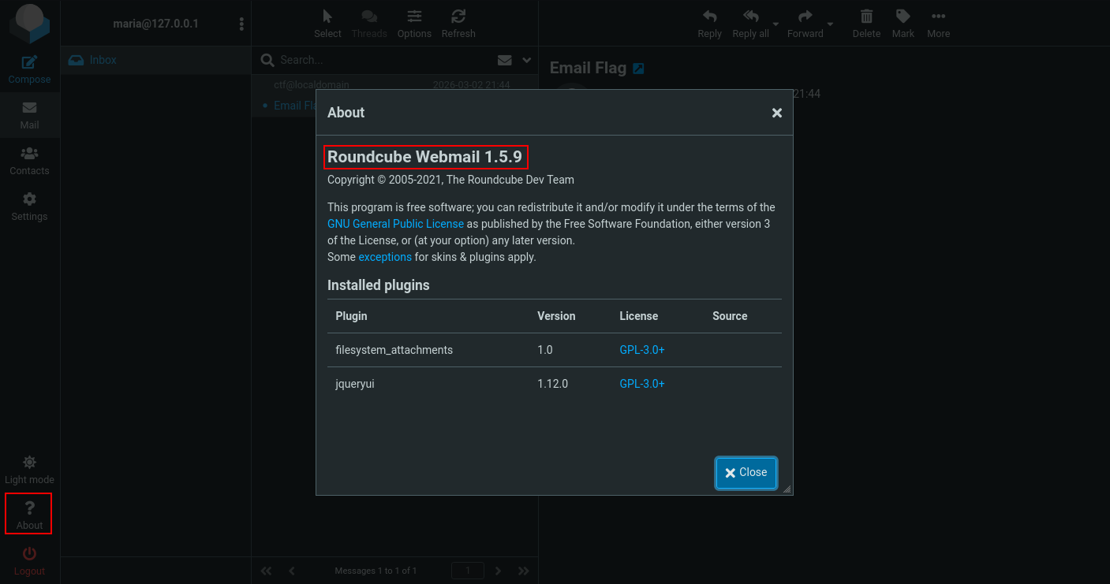
Task: Go to the first page of messages
Action: [266, 571]
